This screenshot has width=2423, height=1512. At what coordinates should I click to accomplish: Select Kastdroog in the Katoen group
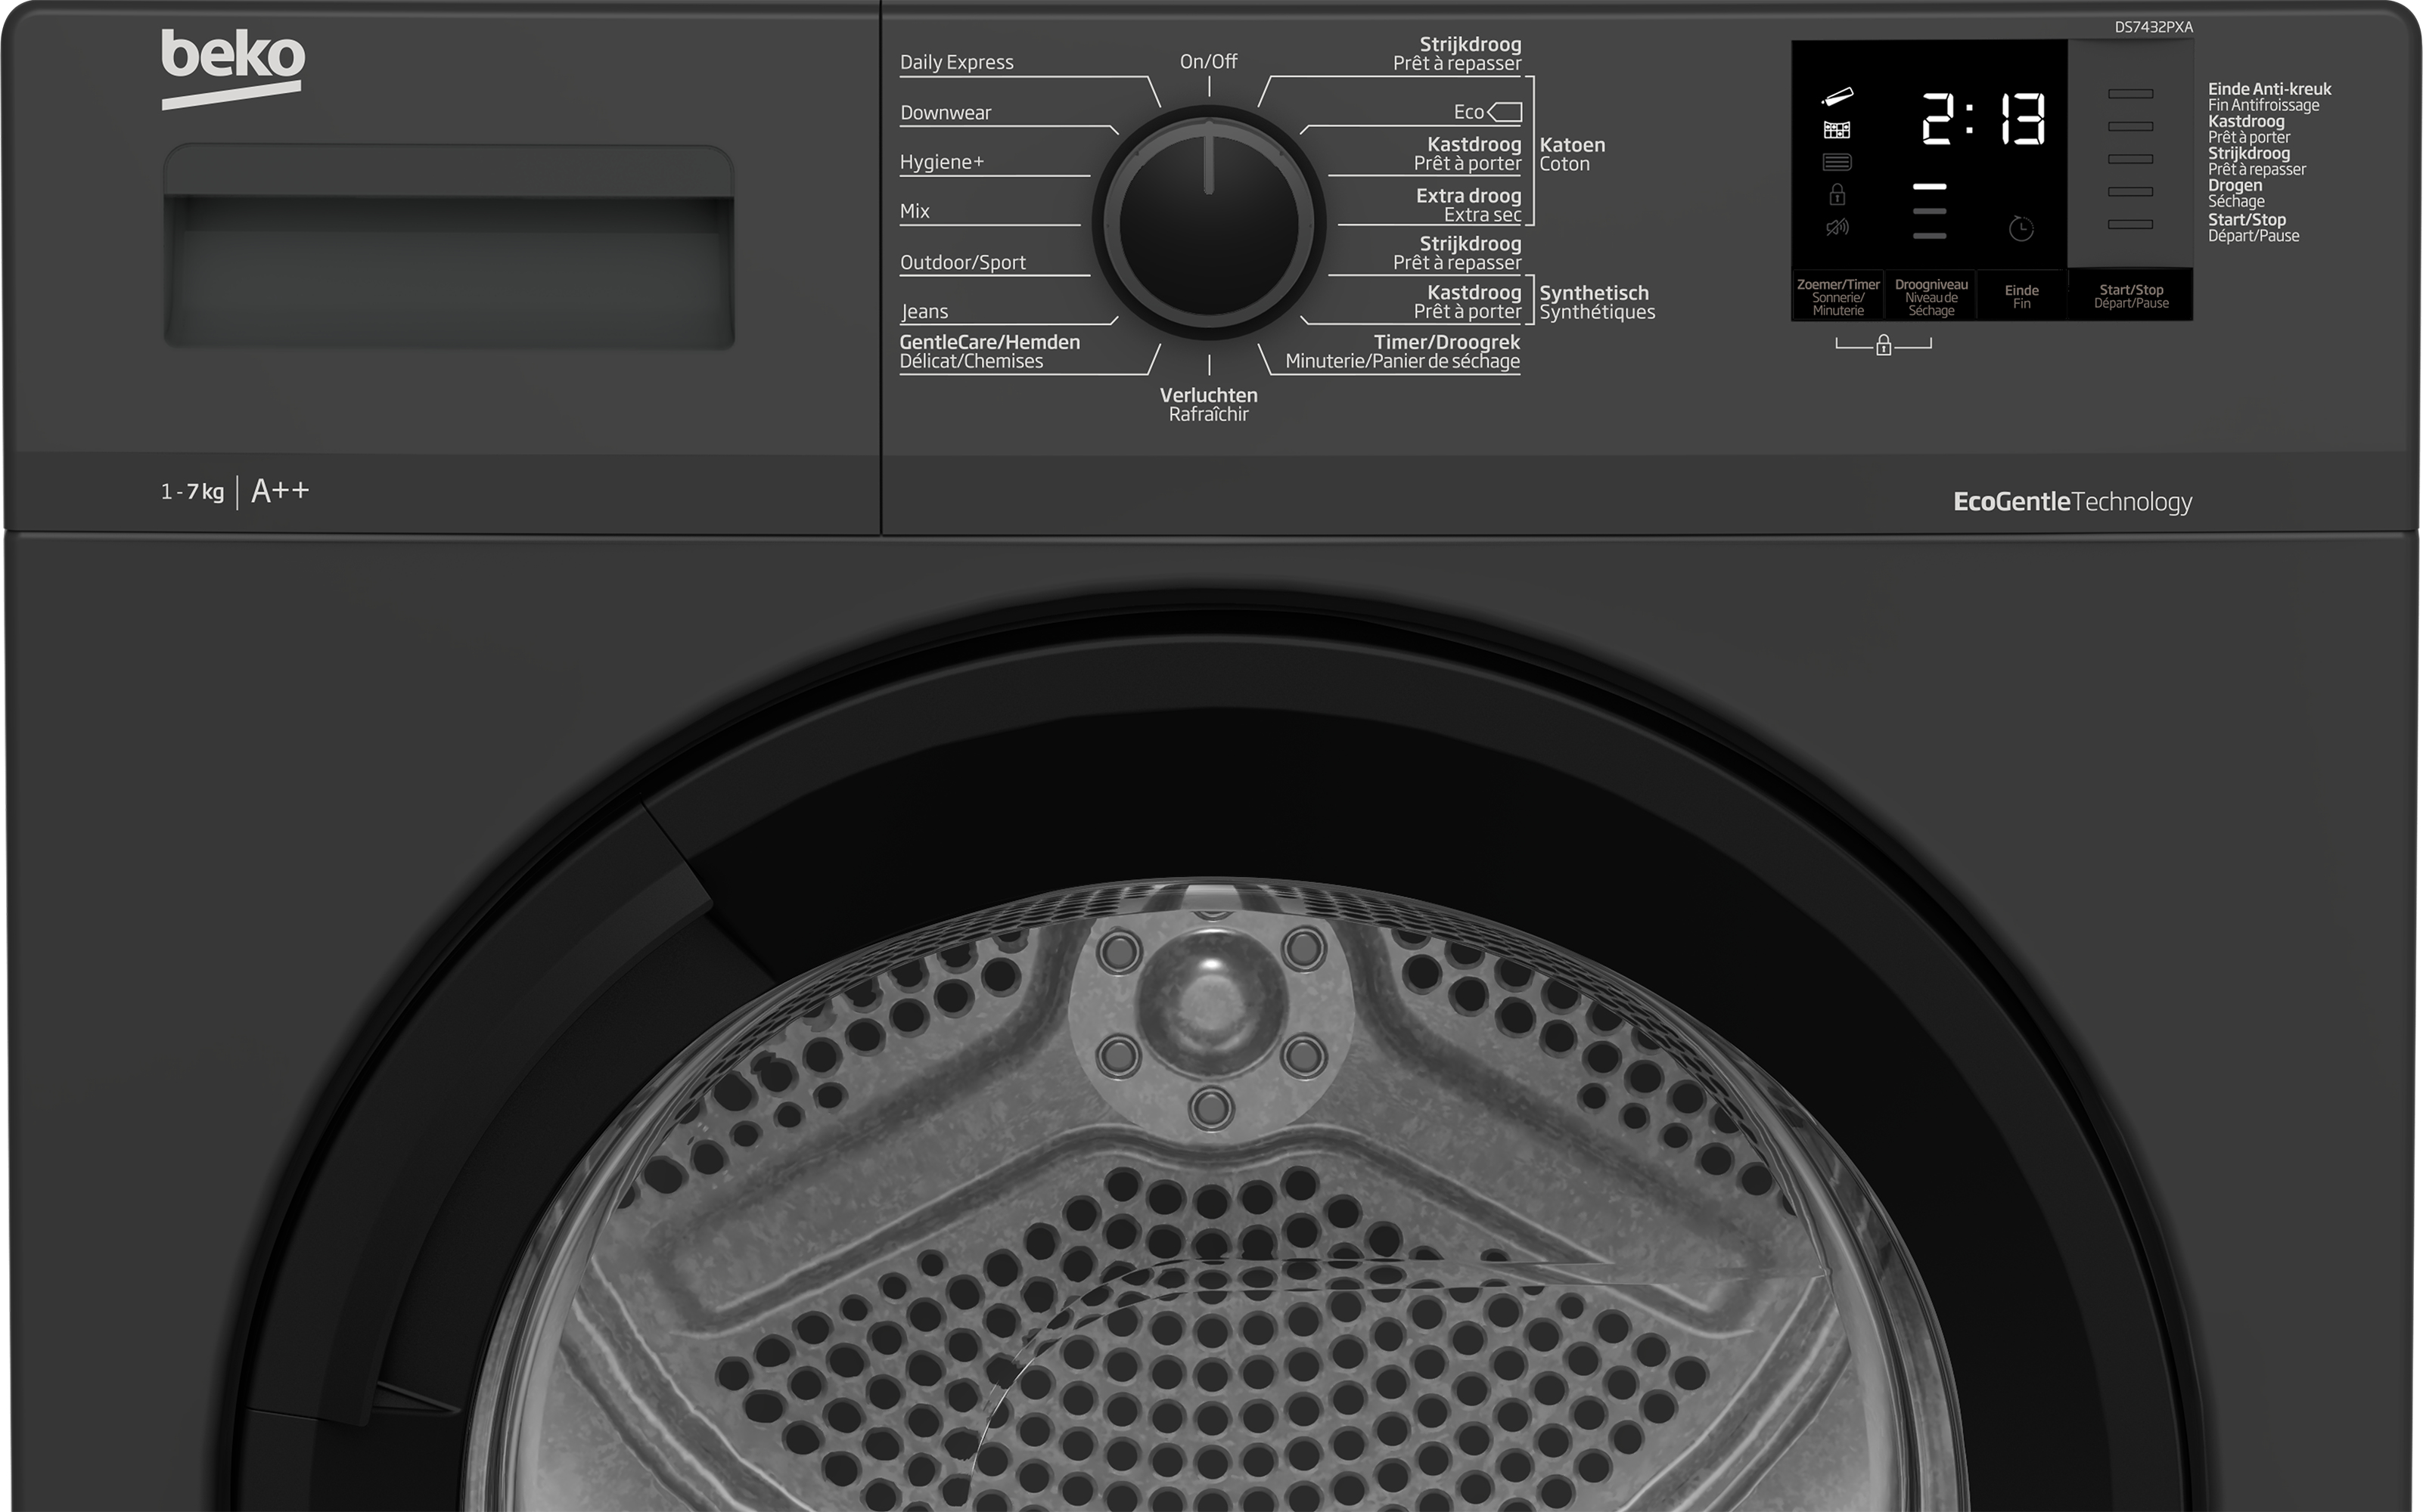tap(1467, 153)
